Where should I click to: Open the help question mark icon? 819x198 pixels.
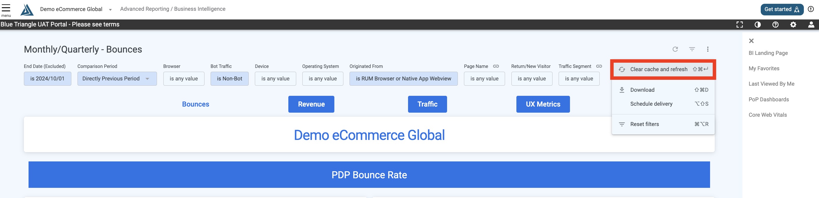775,24
